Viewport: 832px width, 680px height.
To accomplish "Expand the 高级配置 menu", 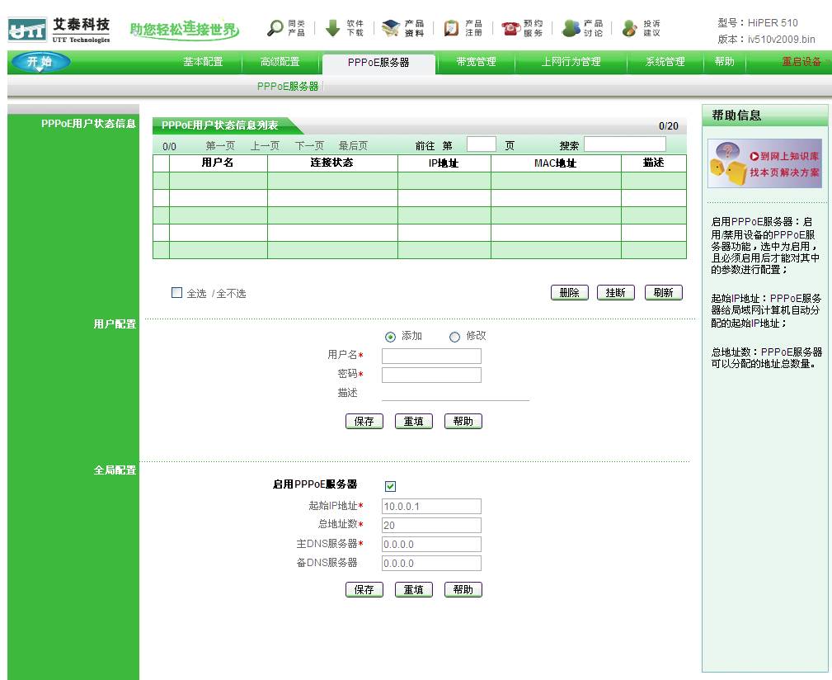I will pos(280,62).
